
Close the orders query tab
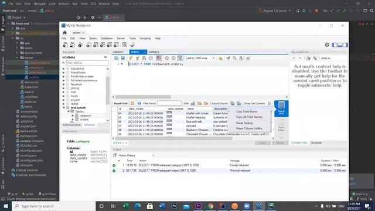point(145,52)
